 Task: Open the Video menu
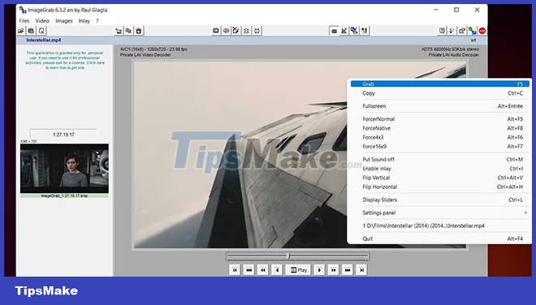tap(42, 21)
